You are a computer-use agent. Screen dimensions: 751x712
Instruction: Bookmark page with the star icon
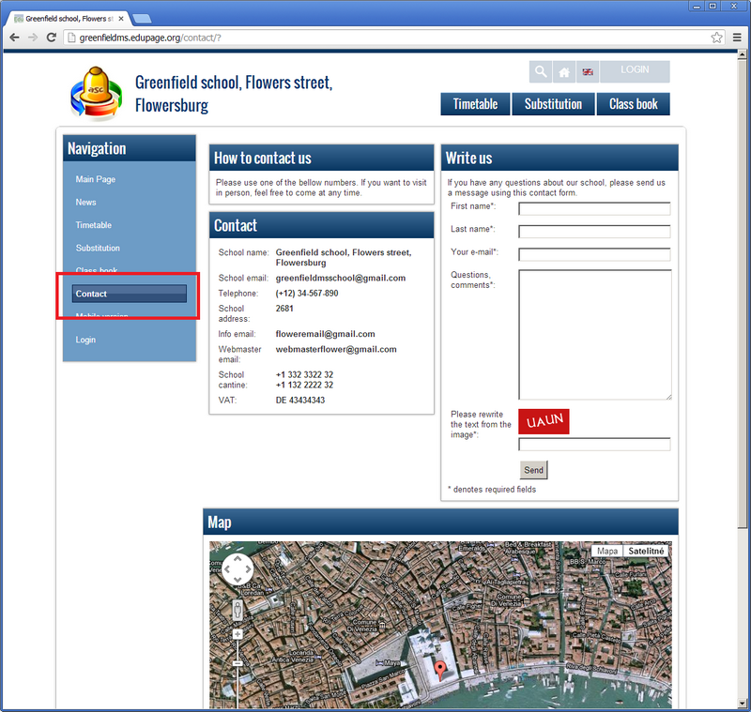pyautogui.click(x=716, y=38)
